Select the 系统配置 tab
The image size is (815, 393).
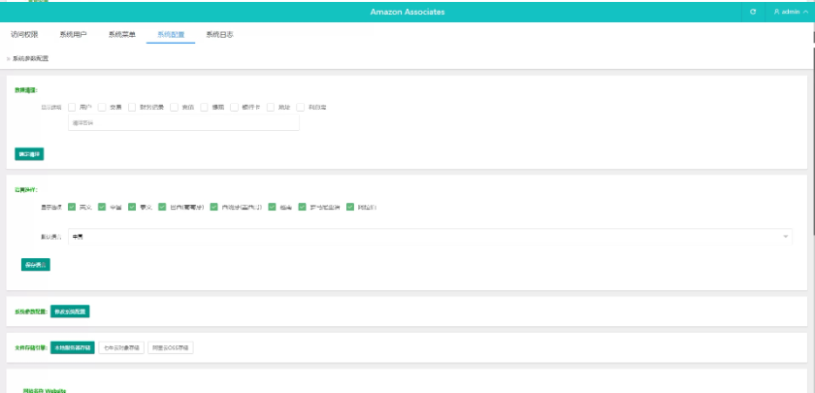(171, 35)
